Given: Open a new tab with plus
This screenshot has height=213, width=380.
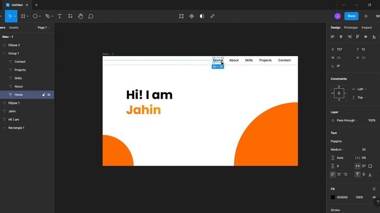Looking at the screenshot, I should tap(36, 5).
